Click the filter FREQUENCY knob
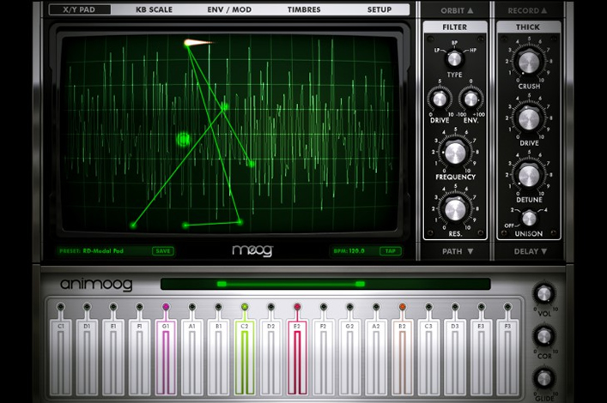 [x=455, y=153]
